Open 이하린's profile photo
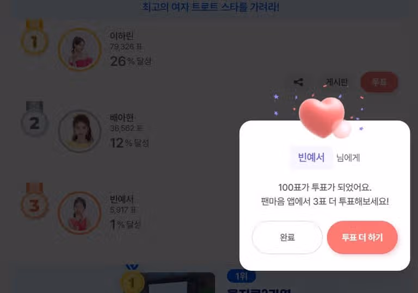 coord(79,49)
